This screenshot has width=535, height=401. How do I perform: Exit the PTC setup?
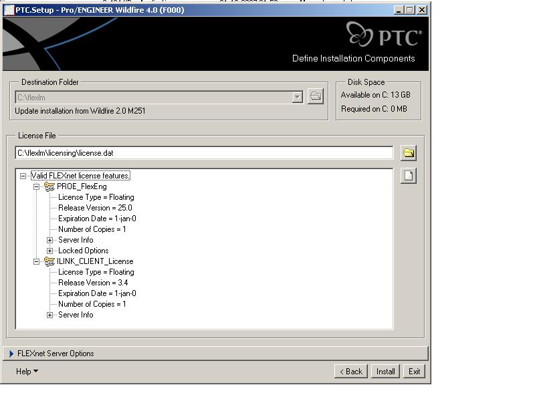click(414, 372)
